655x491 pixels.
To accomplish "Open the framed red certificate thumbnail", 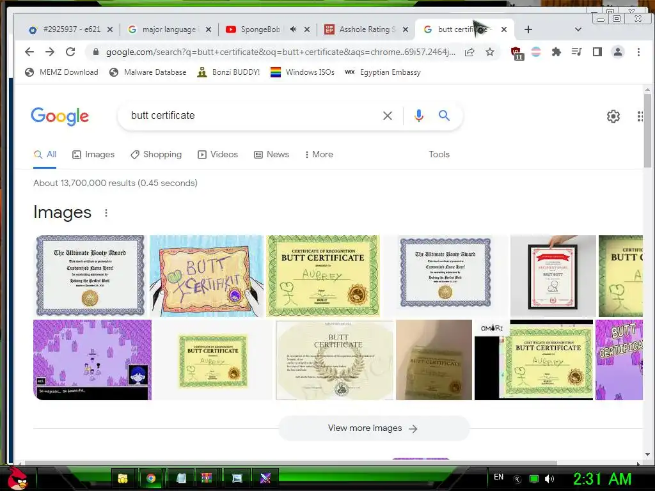I will click(x=553, y=276).
